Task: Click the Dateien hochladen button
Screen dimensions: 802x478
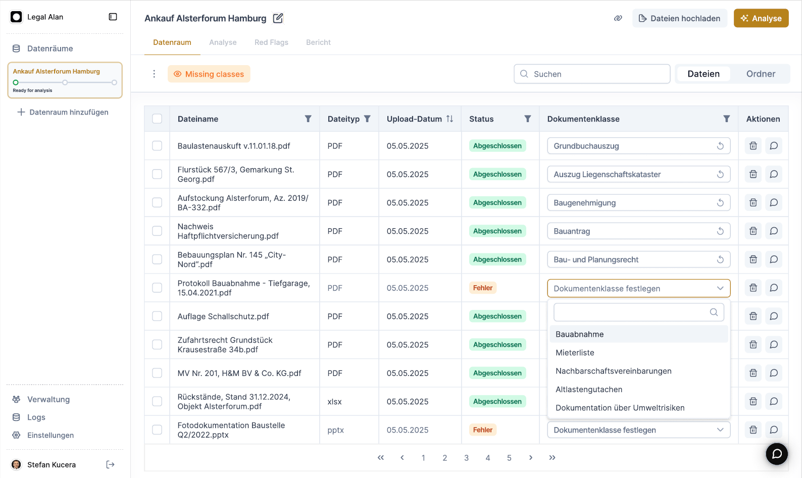Action: tap(679, 18)
